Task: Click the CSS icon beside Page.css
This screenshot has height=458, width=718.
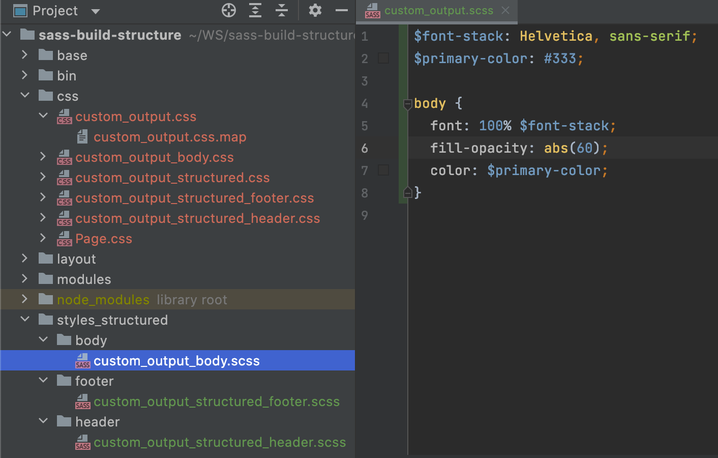Action: pos(64,238)
